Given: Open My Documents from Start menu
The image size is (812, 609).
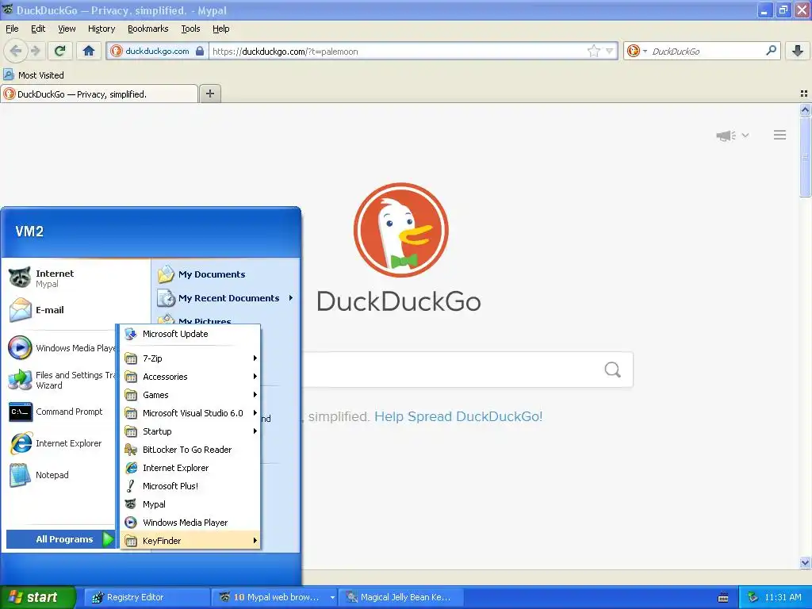Looking at the screenshot, I should 226,274.
